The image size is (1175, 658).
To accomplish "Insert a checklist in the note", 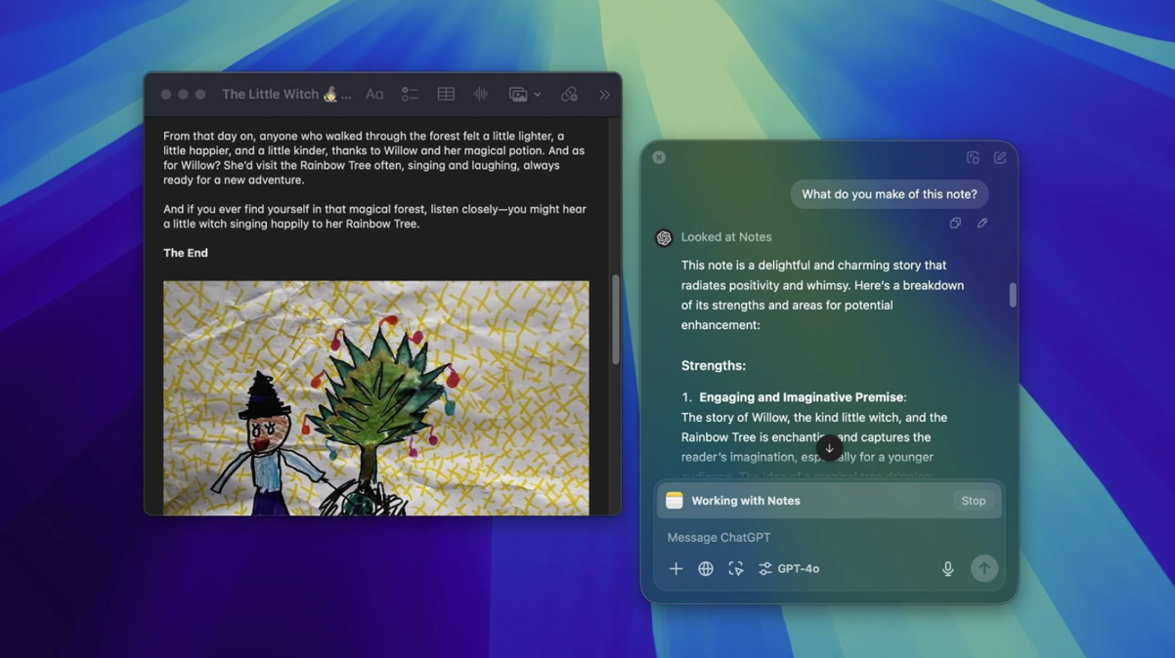I will pos(410,95).
